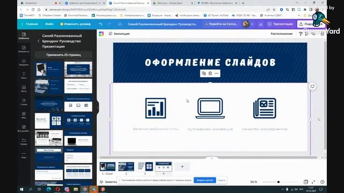
Task: Click the browser reload button
Action: pos(33,10)
